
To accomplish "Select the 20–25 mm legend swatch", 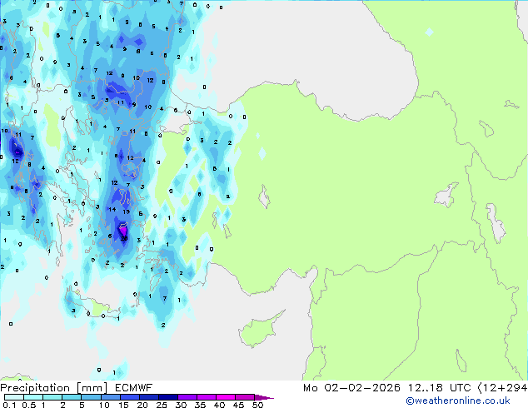I will click(149, 397).
